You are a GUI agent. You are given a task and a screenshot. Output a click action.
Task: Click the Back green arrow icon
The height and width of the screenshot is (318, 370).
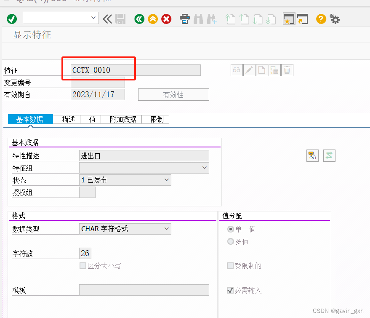(139, 19)
